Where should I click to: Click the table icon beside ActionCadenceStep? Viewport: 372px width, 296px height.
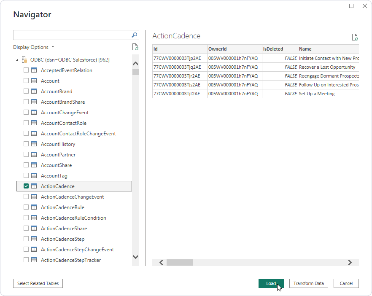pos(34,239)
